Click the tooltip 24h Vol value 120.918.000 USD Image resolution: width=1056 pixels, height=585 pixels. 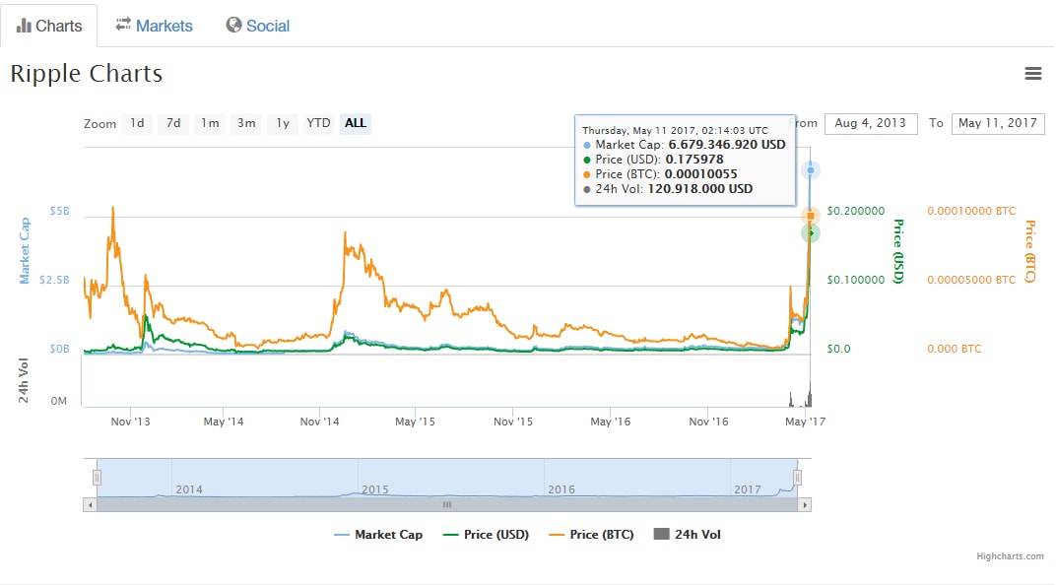pyautogui.click(x=700, y=189)
